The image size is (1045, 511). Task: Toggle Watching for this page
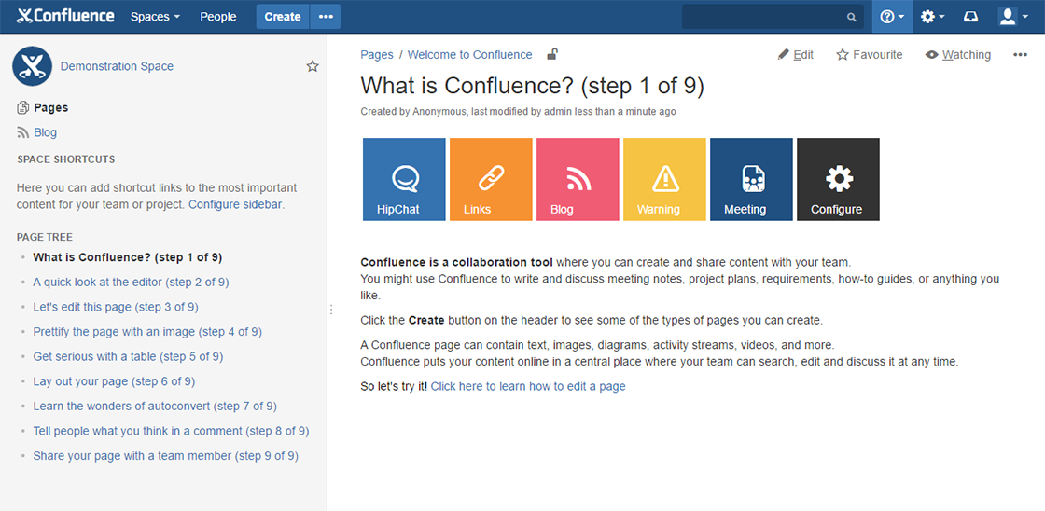tap(958, 55)
